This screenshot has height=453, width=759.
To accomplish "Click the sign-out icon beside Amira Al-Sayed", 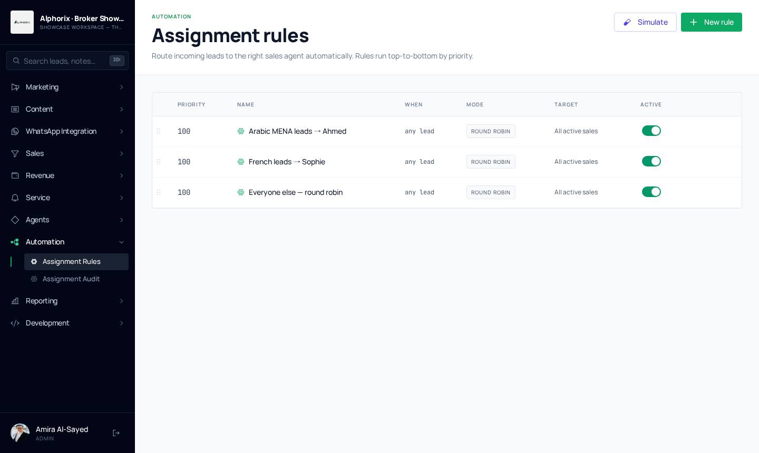I will [116, 433].
